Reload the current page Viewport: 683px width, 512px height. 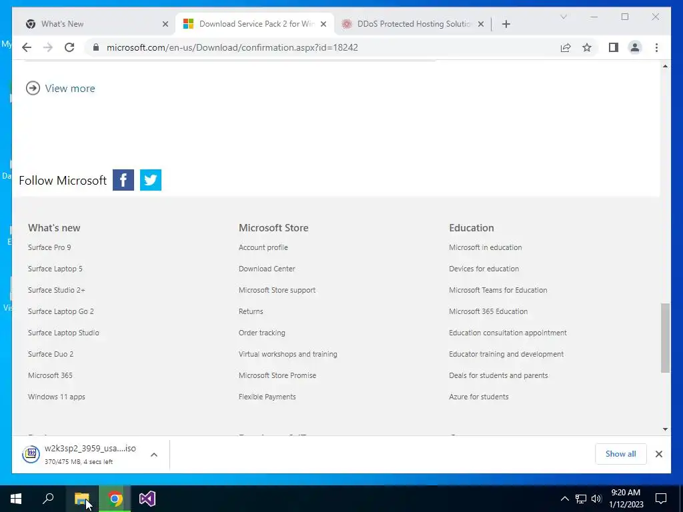click(69, 47)
